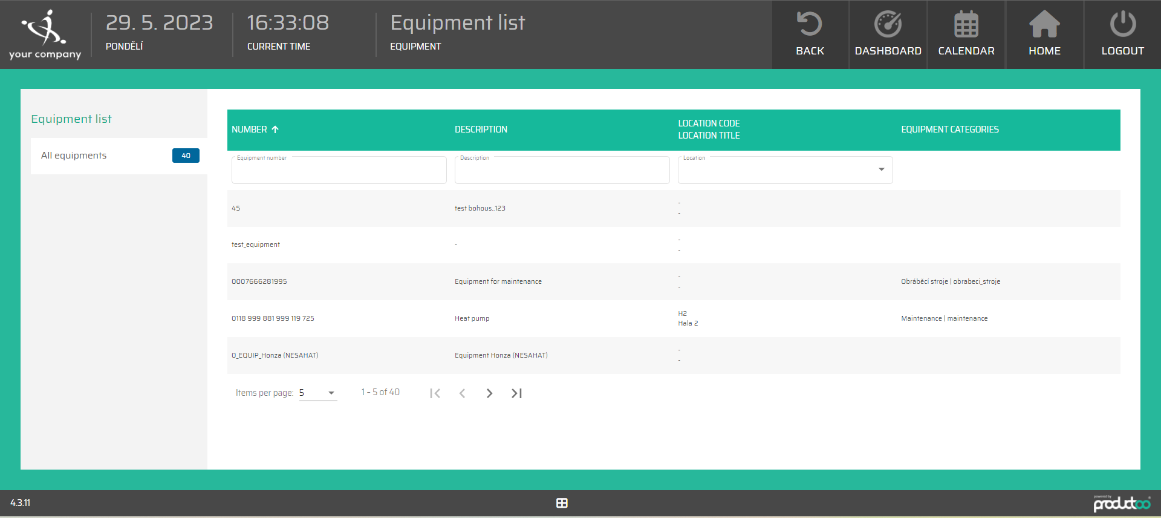Open the Heat pump equipment row
This screenshot has height=518, width=1161.
click(472, 318)
